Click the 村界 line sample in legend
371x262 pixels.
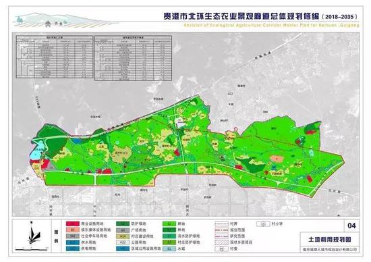(222, 224)
